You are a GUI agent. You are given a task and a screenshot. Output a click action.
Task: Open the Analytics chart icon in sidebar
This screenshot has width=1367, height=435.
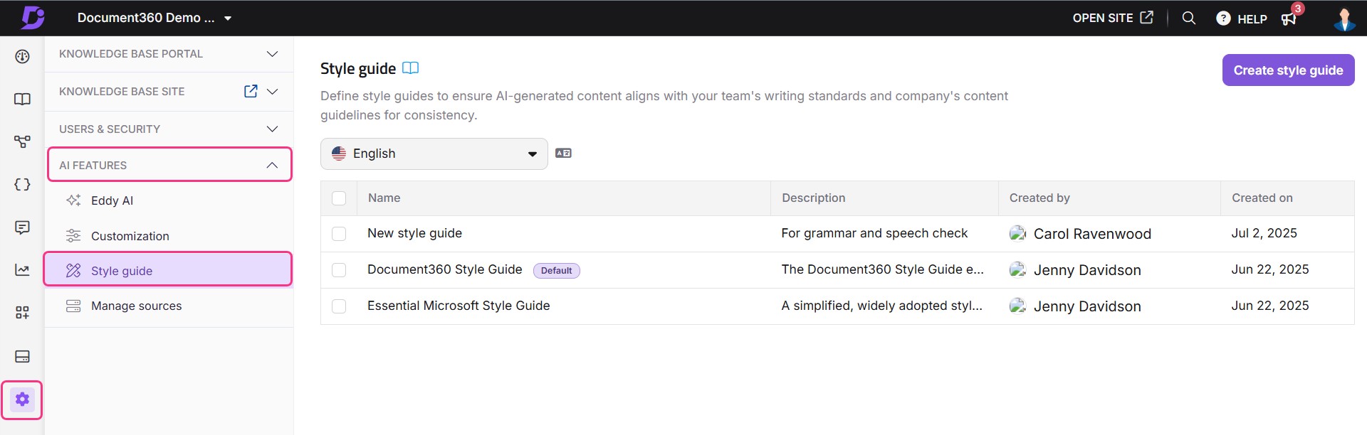[x=22, y=270]
